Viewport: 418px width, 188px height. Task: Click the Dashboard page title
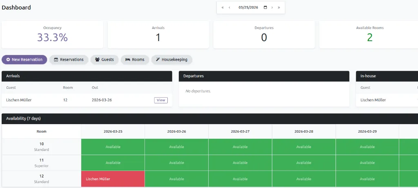(16, 7)
